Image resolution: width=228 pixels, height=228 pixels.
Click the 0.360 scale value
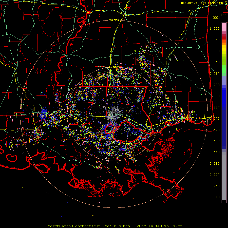pos(215,164)
